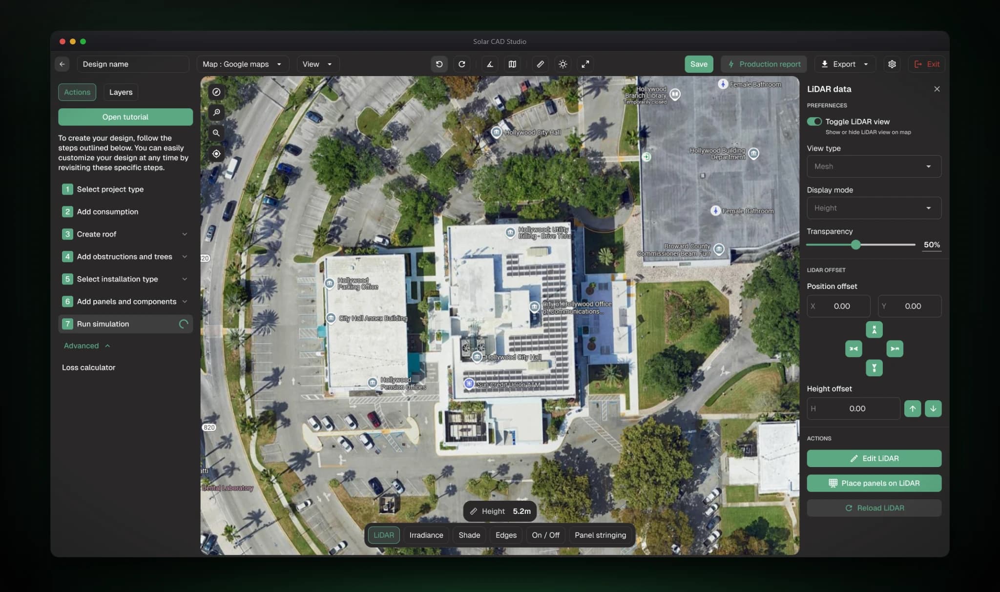Toggle Panel stringing view
The height and width of the screenshot is (592, 1000).
pos(600,535)
